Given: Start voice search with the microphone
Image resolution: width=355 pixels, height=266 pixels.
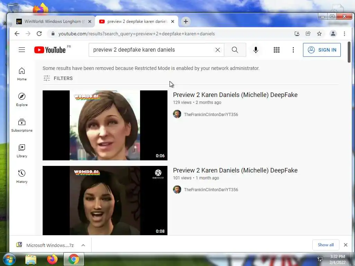Looking at the screenshot, I should (256, 50).
